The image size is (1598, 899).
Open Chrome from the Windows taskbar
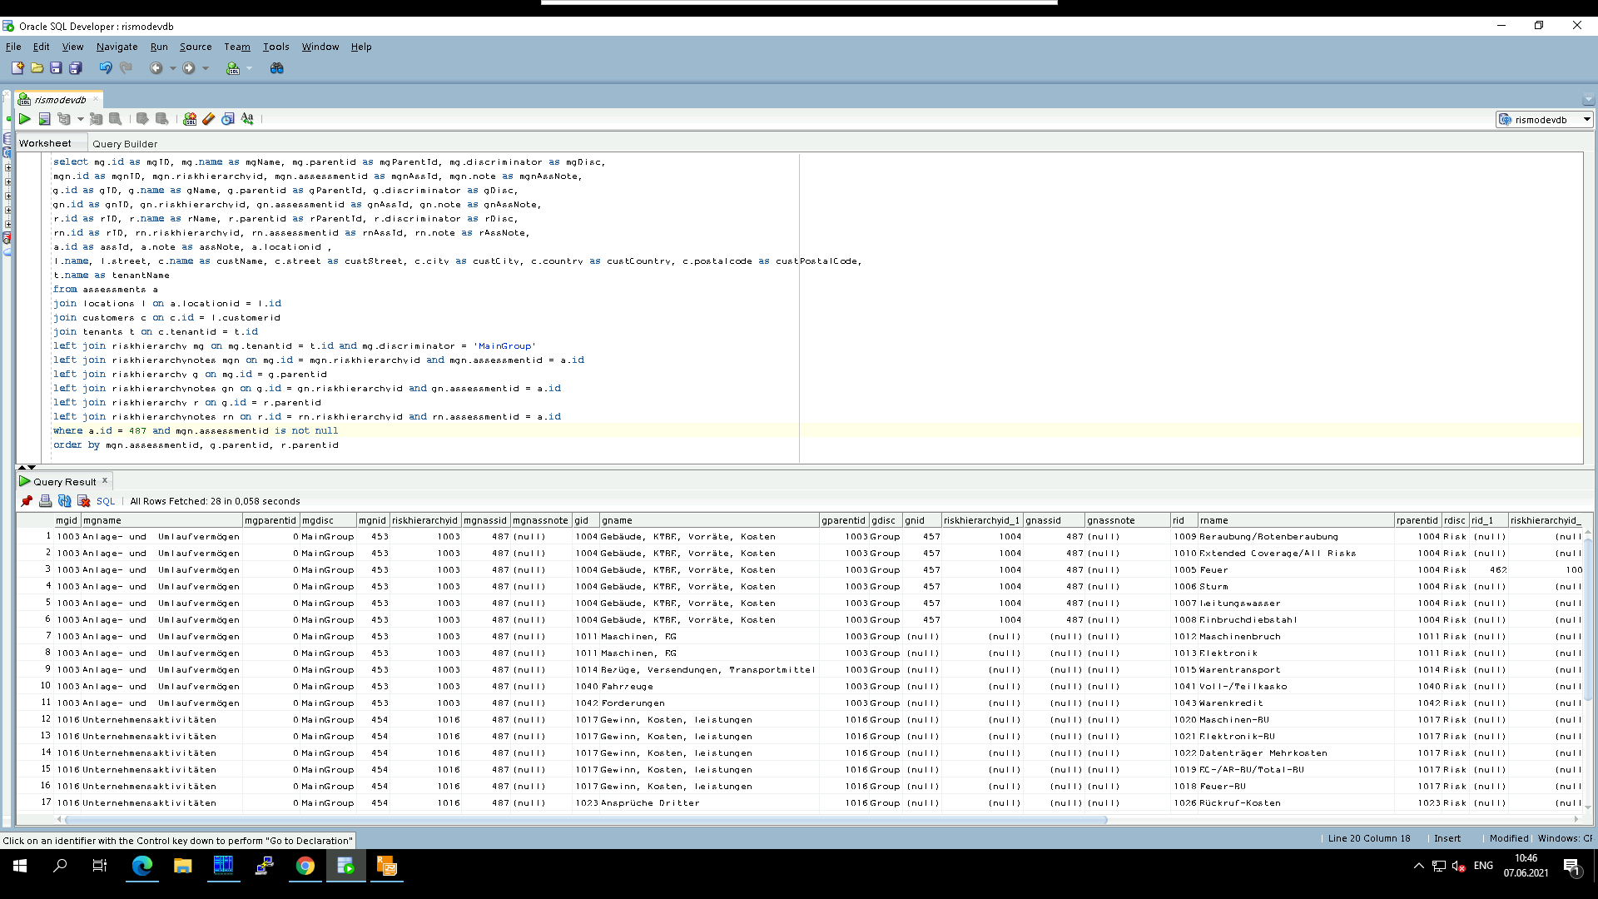point(305,867)
